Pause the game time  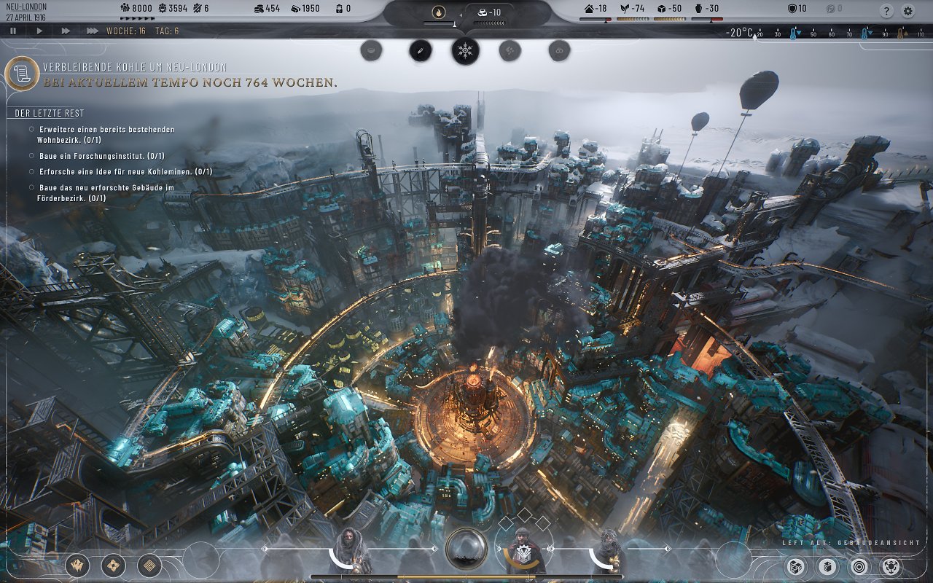tap(13, 31)
